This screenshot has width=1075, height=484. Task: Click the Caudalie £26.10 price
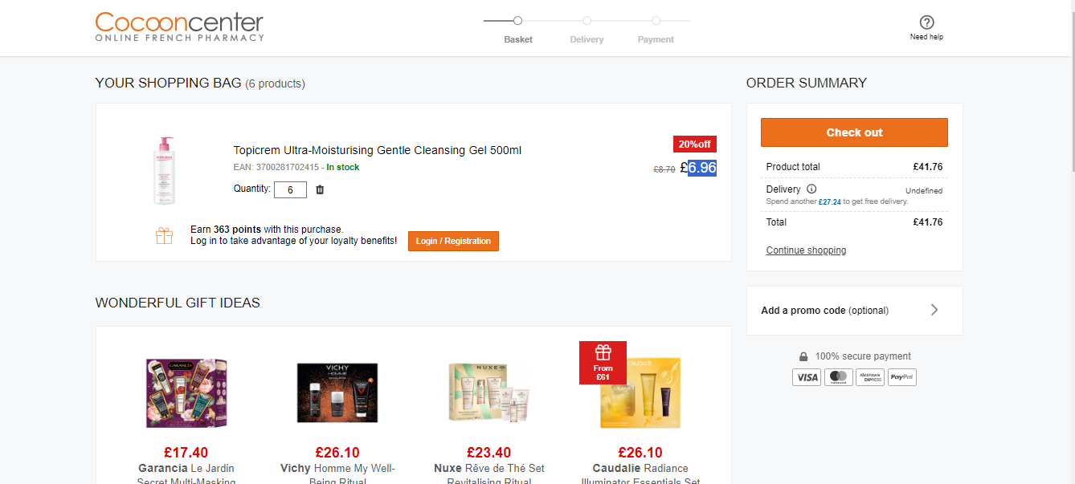tap(640, 453)
